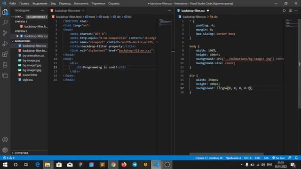Open File Explorer from taskbar
This screenshot has height=169, width=301.
click(48, 165)
